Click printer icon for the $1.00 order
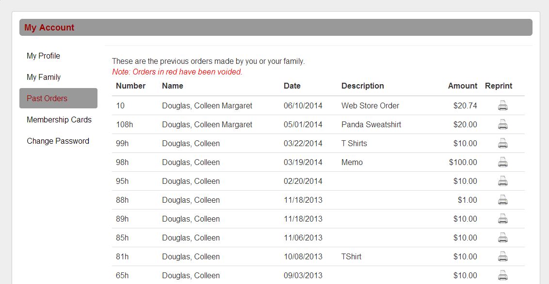The width and height of the screenshot is (549, 284). pyautogui.click(x=503, y=200)
